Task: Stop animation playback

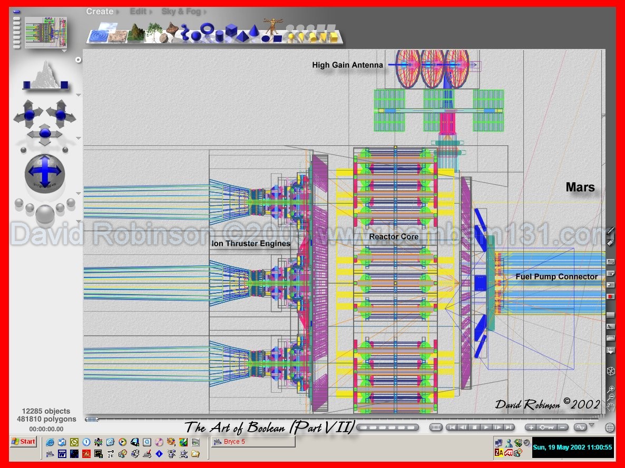Action: point(474,427)
